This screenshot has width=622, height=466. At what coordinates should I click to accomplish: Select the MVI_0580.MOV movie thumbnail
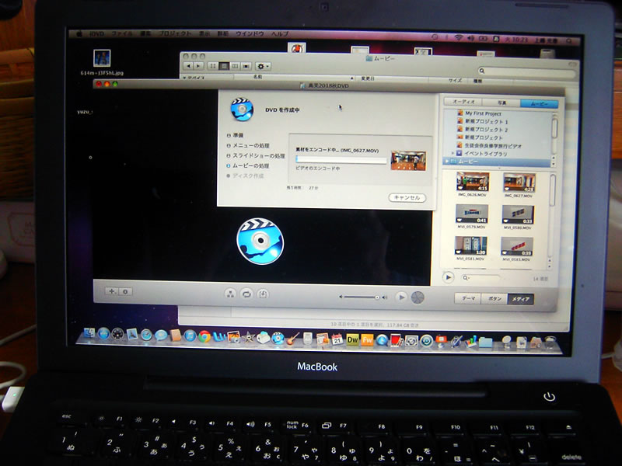coord(518,215)
